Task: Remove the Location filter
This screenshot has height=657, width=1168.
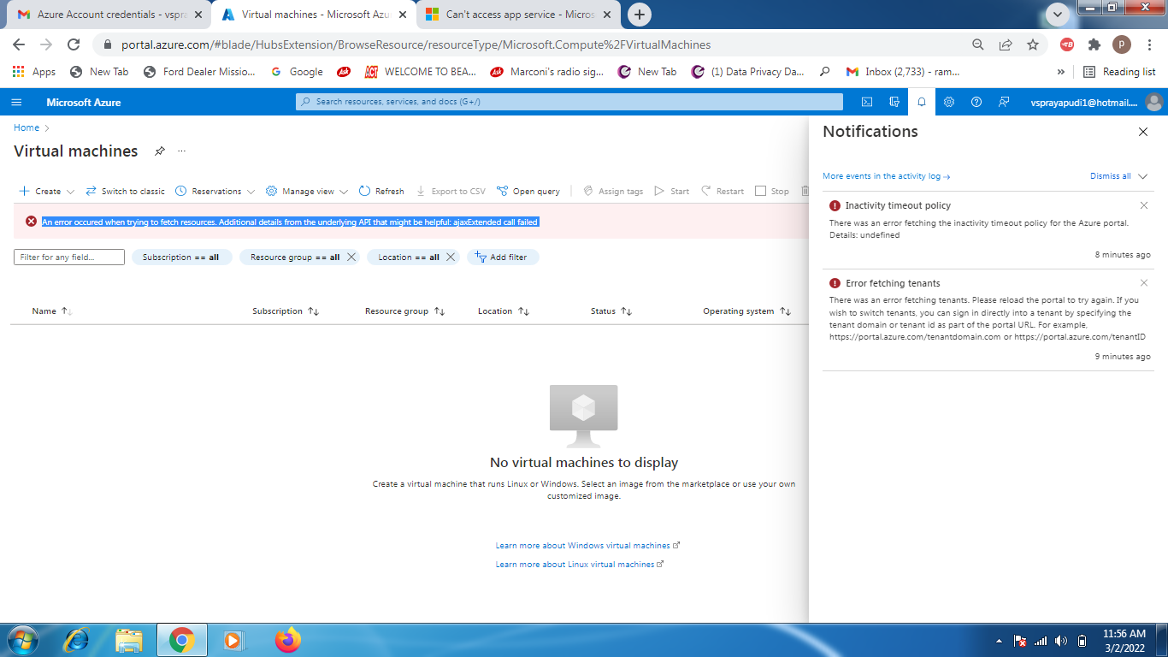Action: point(451,257)
